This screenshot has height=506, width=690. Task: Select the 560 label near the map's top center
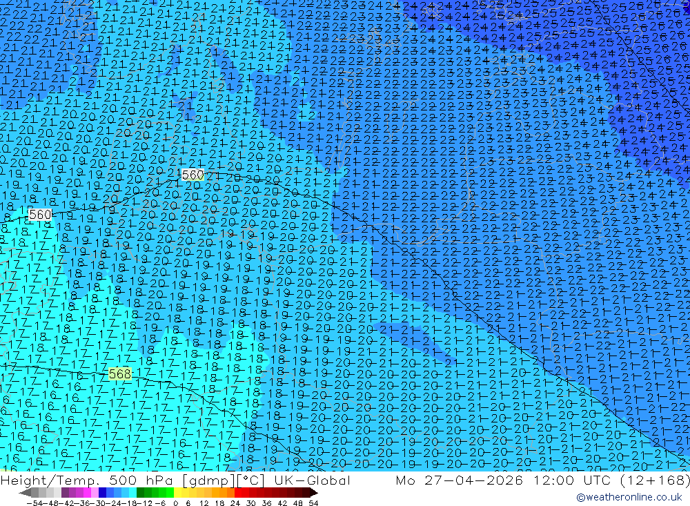(193, 175)
